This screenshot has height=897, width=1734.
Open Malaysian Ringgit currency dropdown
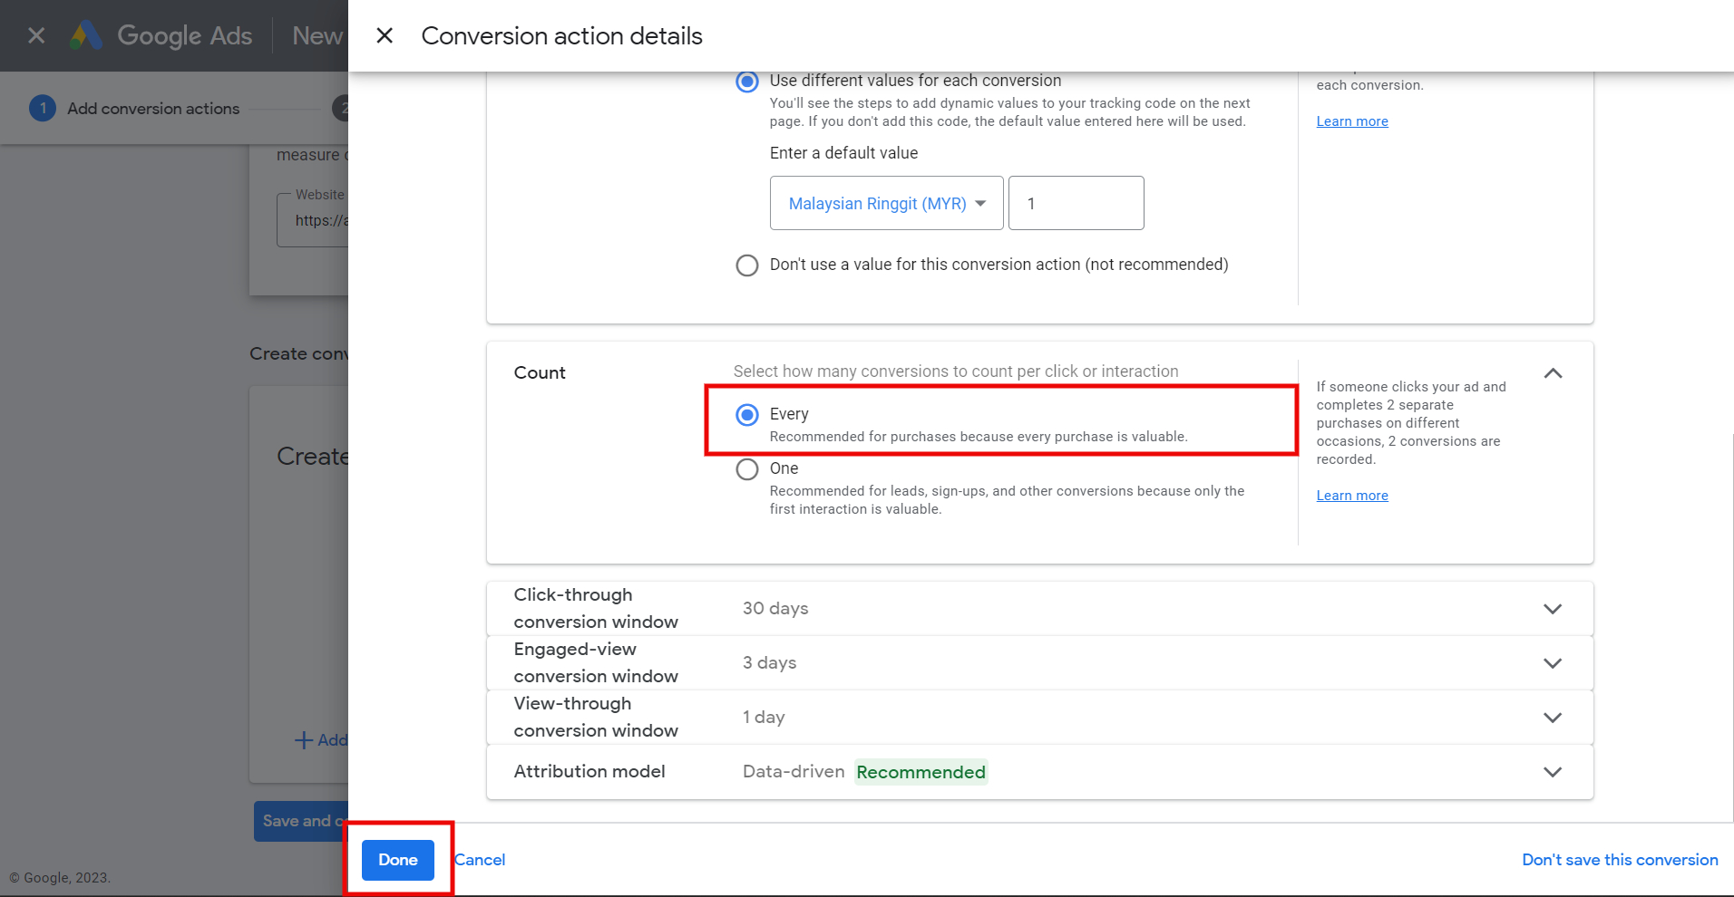tap(887, 203)
